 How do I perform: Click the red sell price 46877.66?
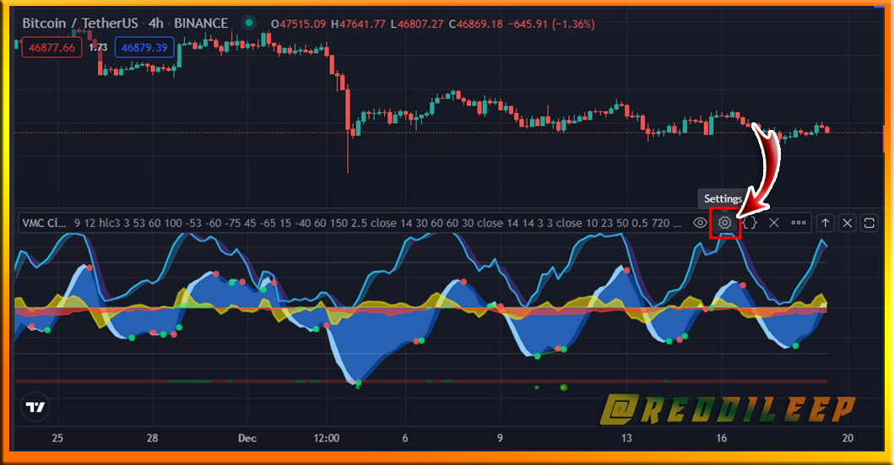click(x=51, y=47)
